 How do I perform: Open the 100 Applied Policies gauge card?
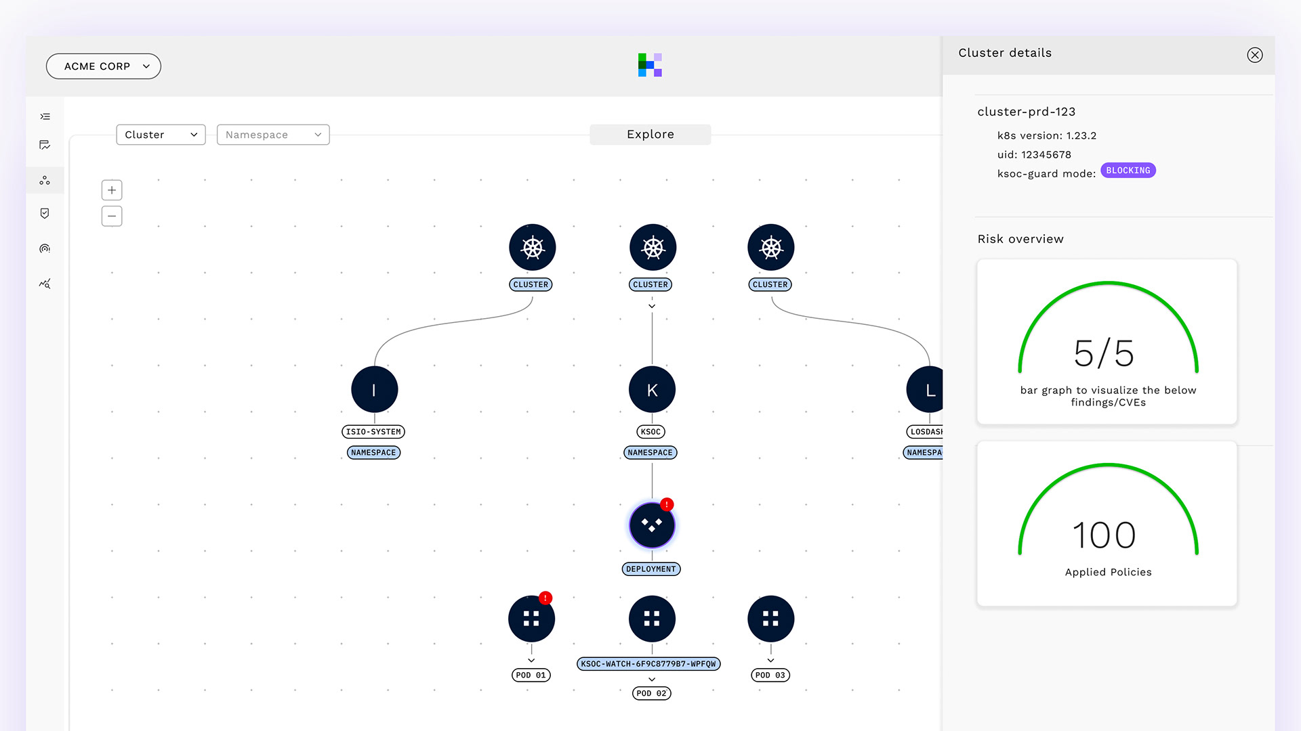(1107, 524)
